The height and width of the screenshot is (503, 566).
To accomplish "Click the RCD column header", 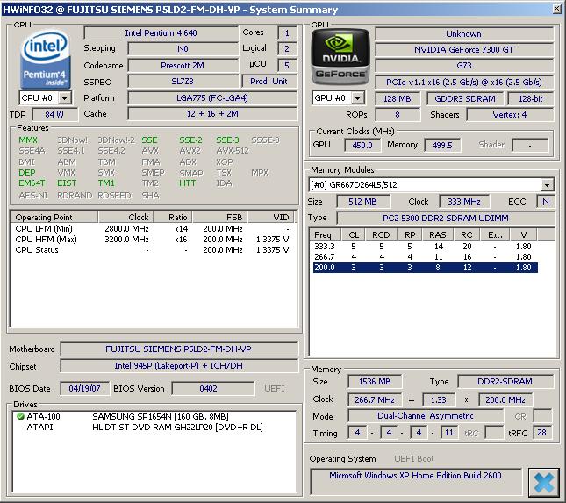I will 381,234.
